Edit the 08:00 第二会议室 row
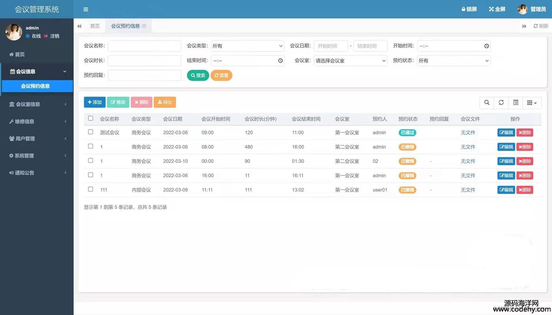This screenshot has width=552, height=315. coord(506,147)
